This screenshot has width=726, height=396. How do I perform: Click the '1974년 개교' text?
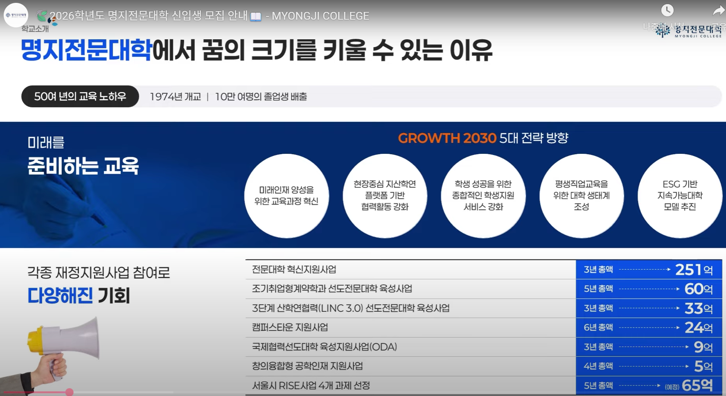pyautogui.click(x=175, y=97)
